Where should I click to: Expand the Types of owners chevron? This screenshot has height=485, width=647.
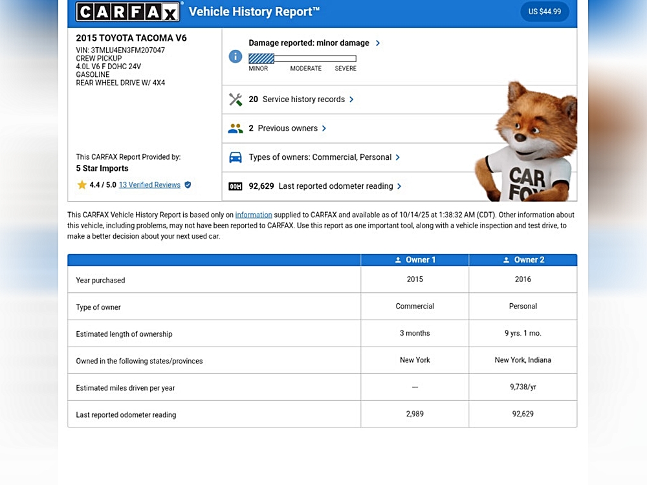click(x=398, y=157)
